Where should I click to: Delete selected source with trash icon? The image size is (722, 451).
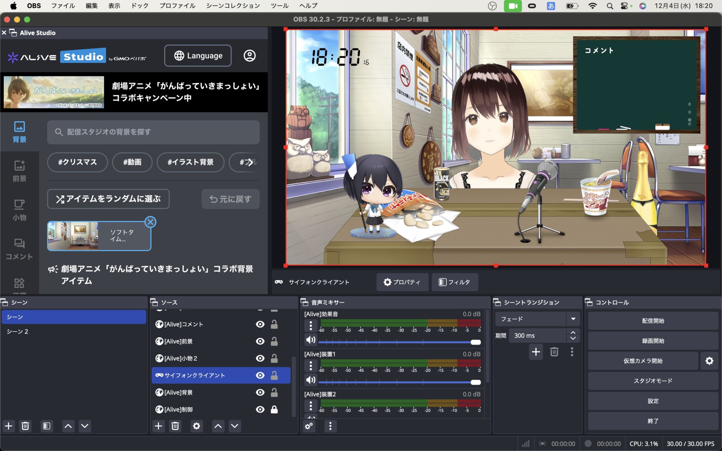coord(175,426)
